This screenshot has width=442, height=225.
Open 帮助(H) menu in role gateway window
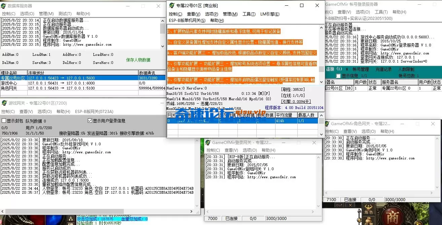click(387, 132)
